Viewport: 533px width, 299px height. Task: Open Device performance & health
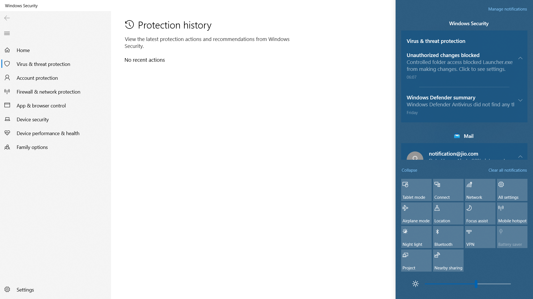pos(56,133)
